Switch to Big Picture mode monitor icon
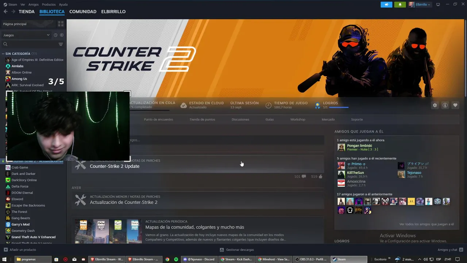This screenshot has height=263, width=467. tap(438, 4)
